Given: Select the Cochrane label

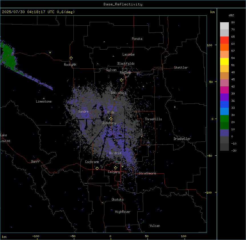Looking at the screenshot, I should point(92,162).
